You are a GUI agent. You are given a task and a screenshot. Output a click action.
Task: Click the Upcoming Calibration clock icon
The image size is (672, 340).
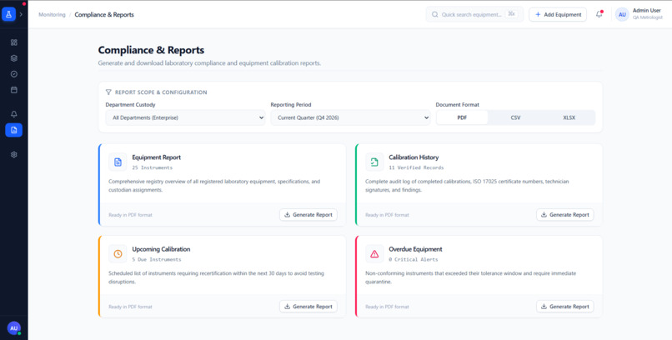(118, 254)
